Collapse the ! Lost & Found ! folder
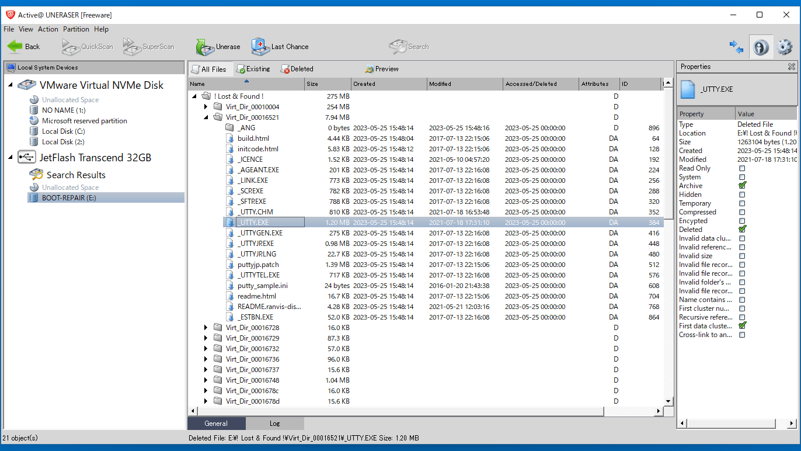This screenshot has height=451, width=801. click(x=194, y=96)
